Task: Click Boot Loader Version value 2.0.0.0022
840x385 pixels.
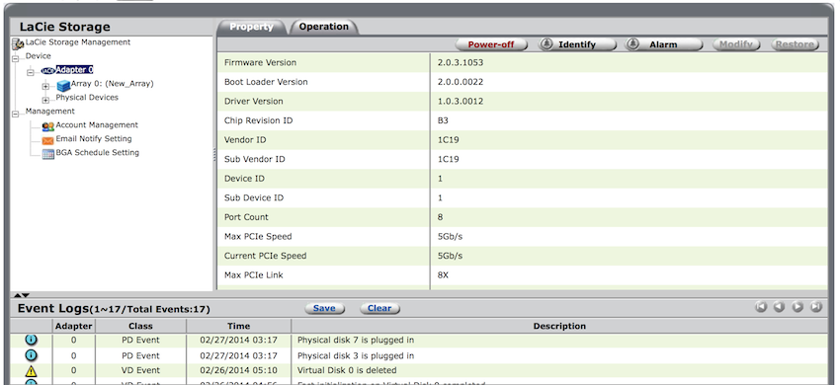Action: (461, 82)
